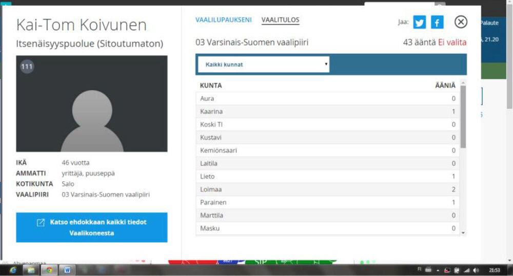This screenshot has height=276, width=513.
Task: Show hidden tray icons arrow
Action: pyautogui.click(x=438, y=271)
